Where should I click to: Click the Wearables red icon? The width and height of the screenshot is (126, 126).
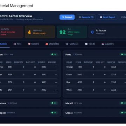(x=47, y=44)
